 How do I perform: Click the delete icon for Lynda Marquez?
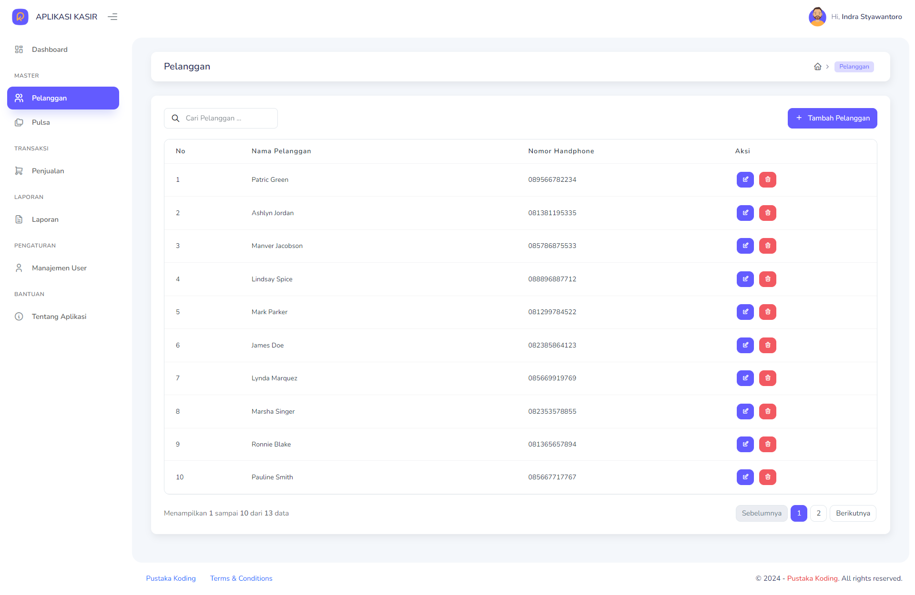coord(767,378)
